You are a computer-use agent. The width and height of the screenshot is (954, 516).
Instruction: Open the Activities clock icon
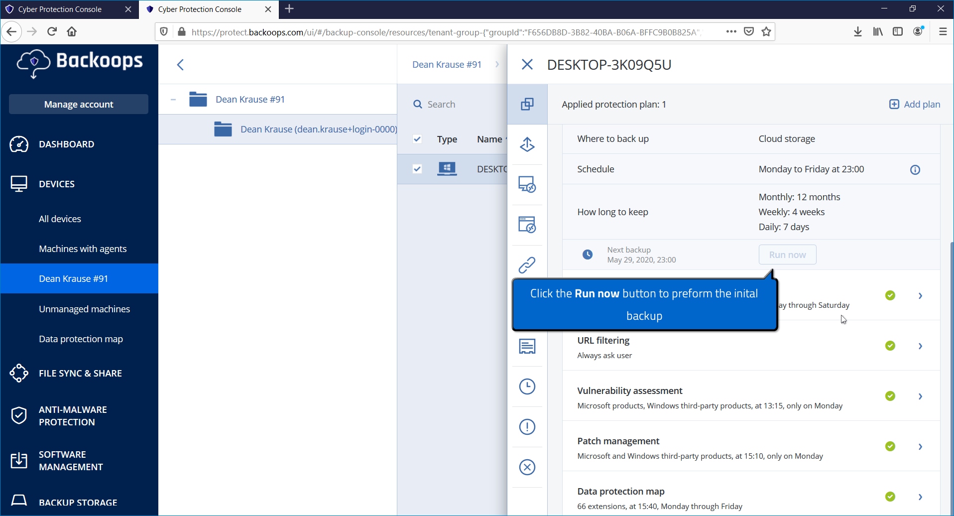[x=527, y=387]
